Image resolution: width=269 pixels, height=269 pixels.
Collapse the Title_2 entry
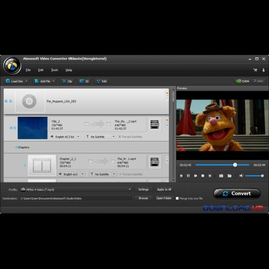coord(11,128)
